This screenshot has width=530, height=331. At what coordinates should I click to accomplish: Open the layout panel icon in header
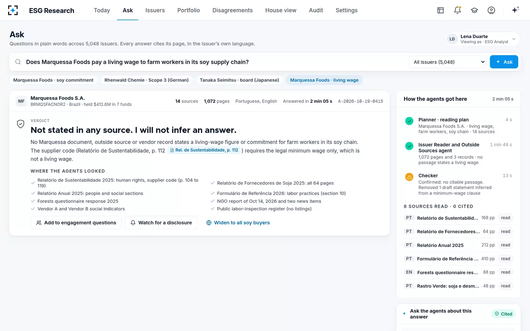click(x=441, y=10)
